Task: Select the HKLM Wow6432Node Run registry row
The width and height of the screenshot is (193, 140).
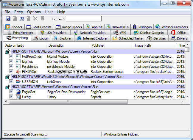Action: tap(98, 77)
